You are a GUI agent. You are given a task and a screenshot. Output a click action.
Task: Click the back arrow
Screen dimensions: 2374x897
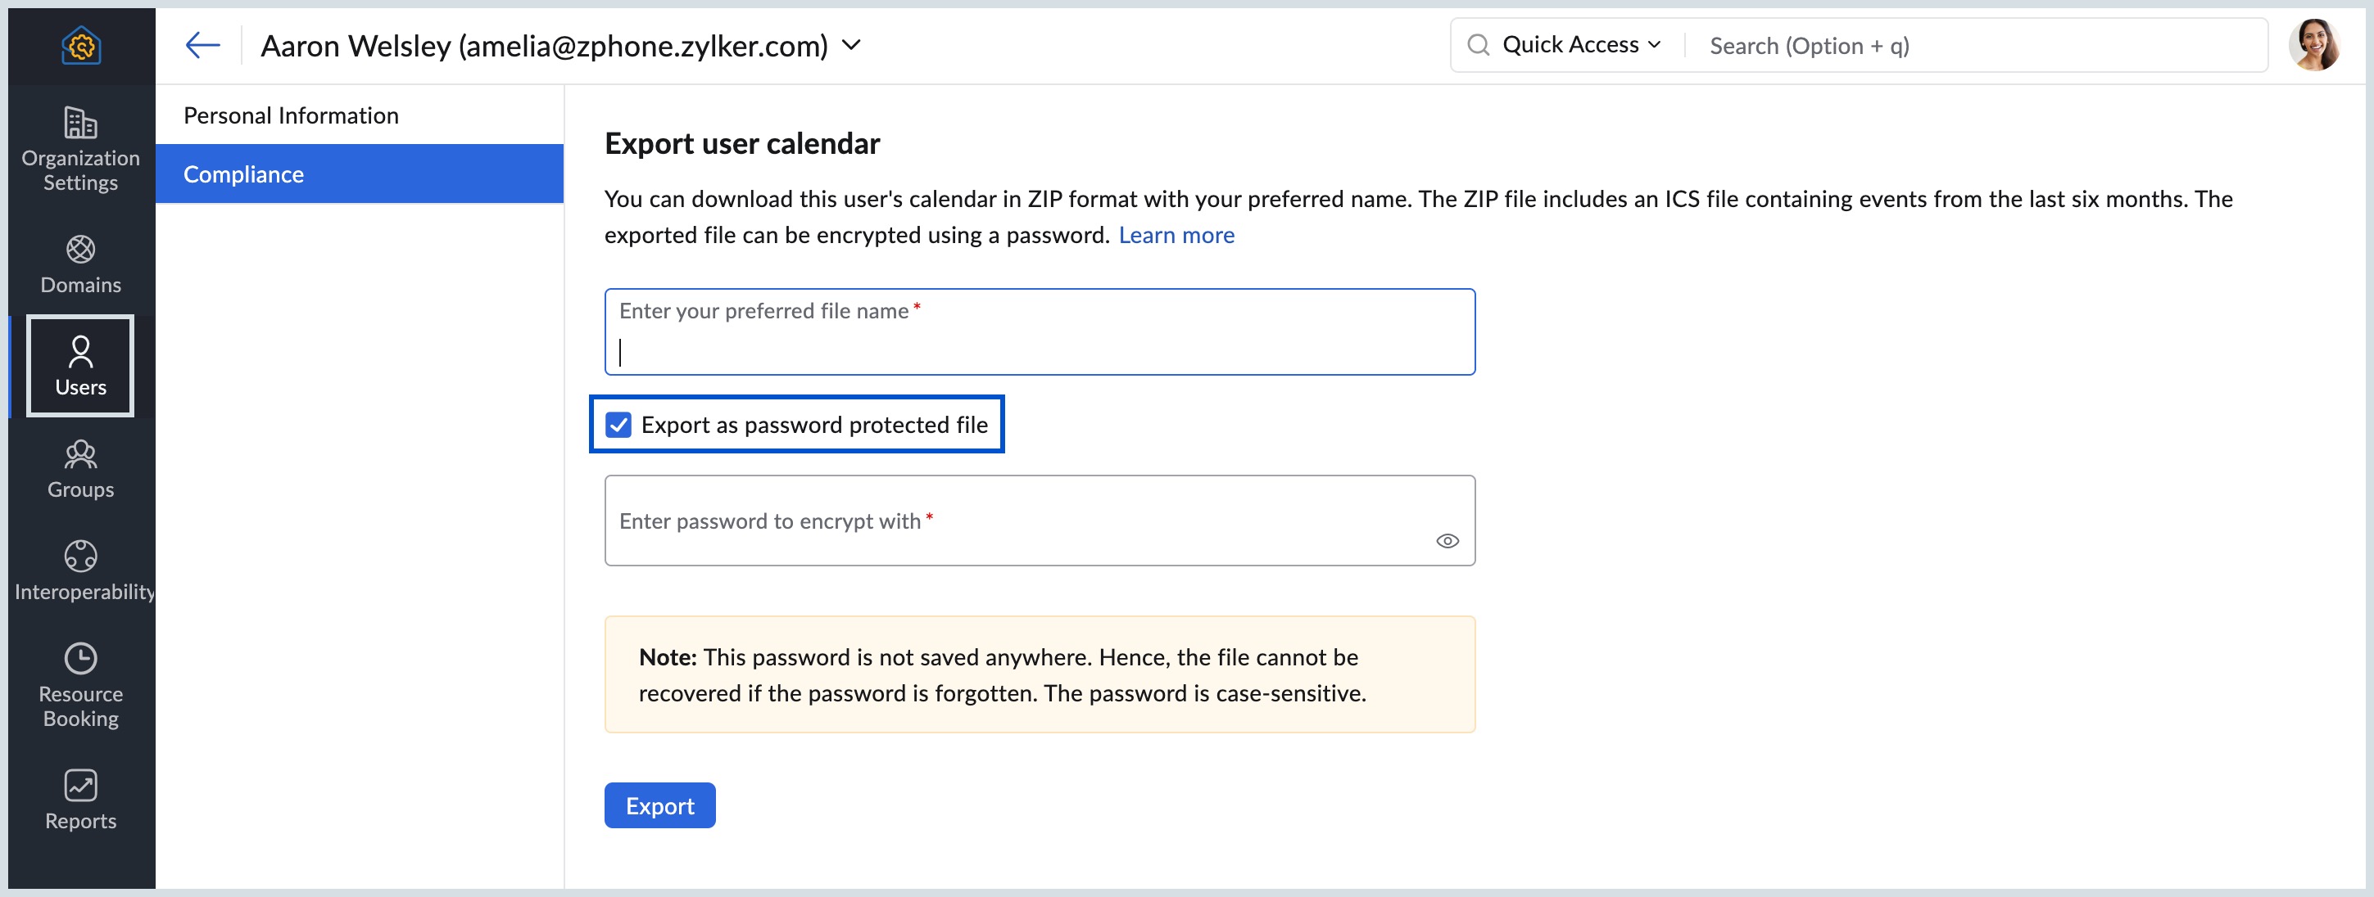click(x=202, y=44)
